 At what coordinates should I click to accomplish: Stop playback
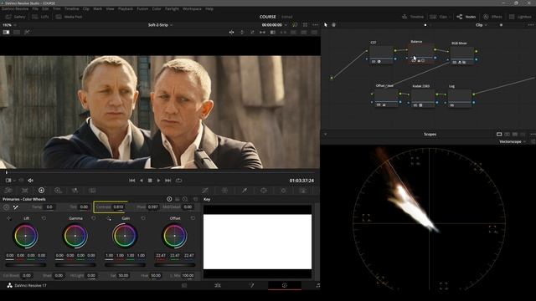(150, 181)
